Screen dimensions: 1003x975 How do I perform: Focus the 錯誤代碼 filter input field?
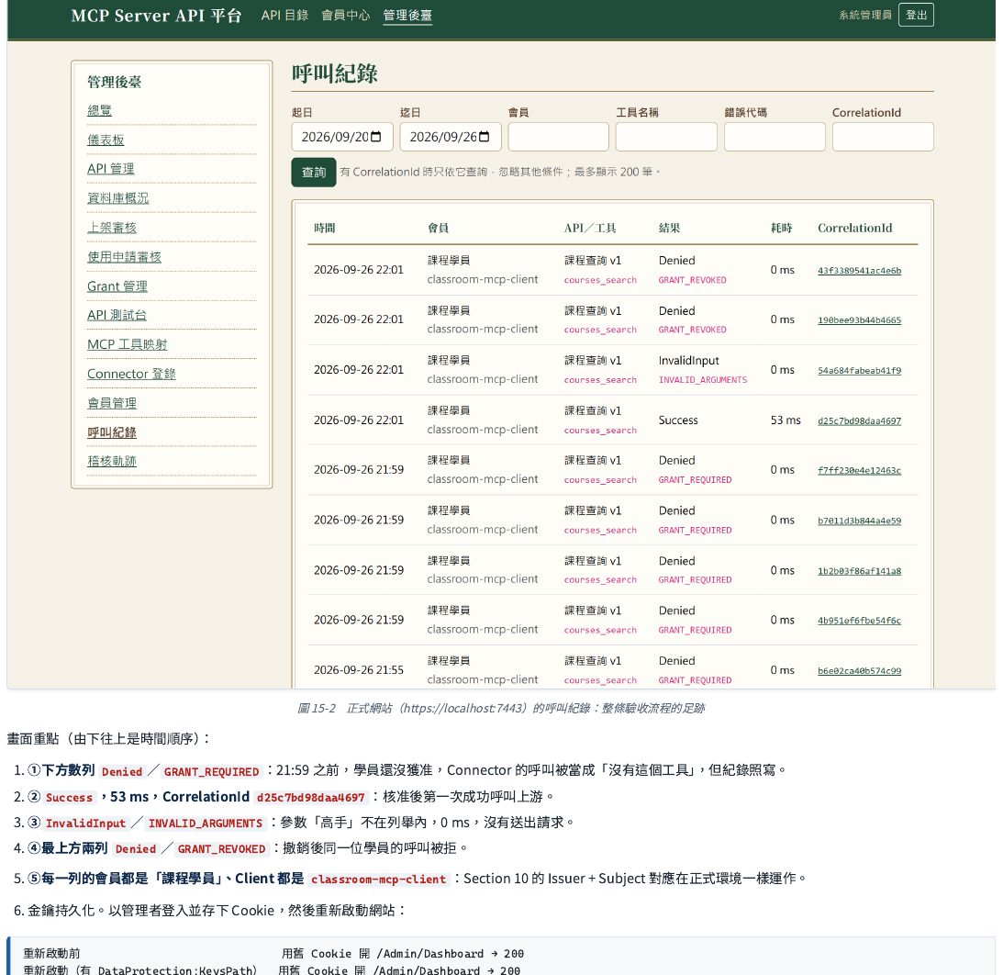click(775, 137)
